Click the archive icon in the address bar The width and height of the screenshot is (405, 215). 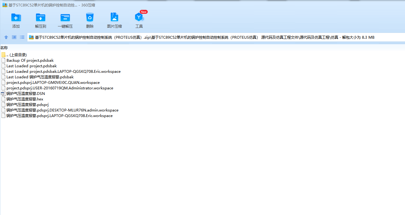point(31,37)
